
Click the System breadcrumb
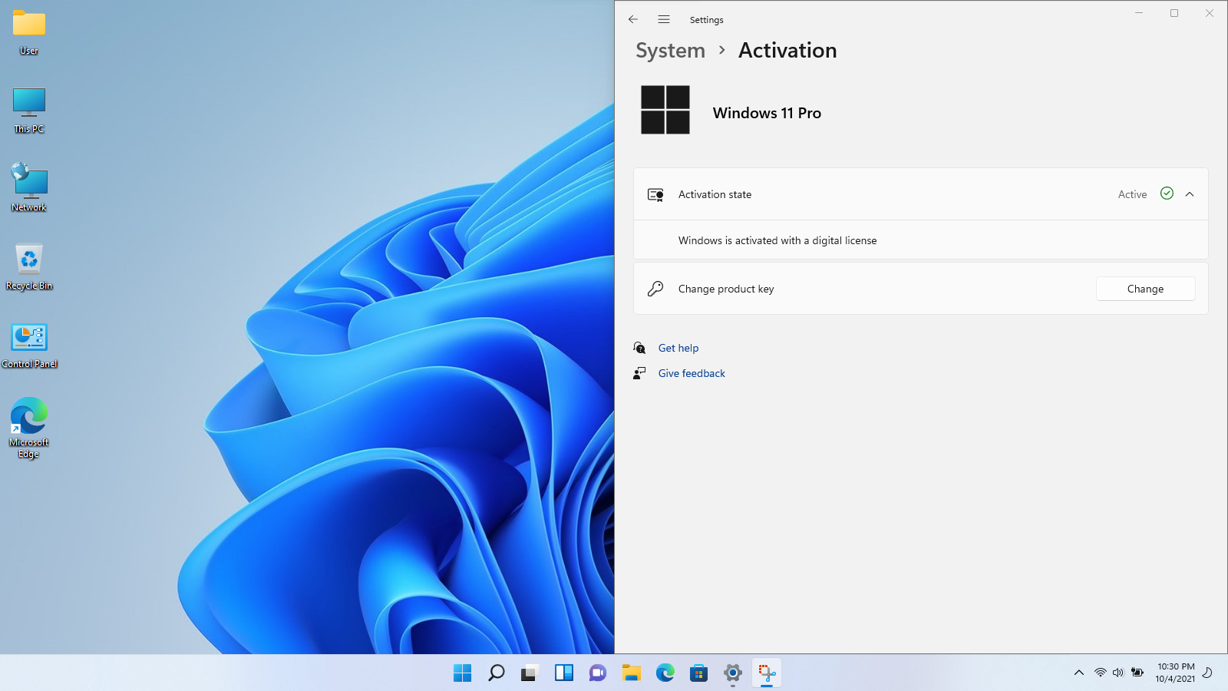click(670, 51)
